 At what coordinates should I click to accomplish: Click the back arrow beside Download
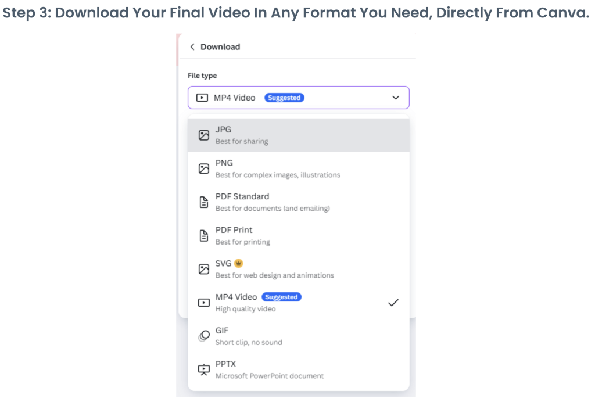(x=192, y=47)
